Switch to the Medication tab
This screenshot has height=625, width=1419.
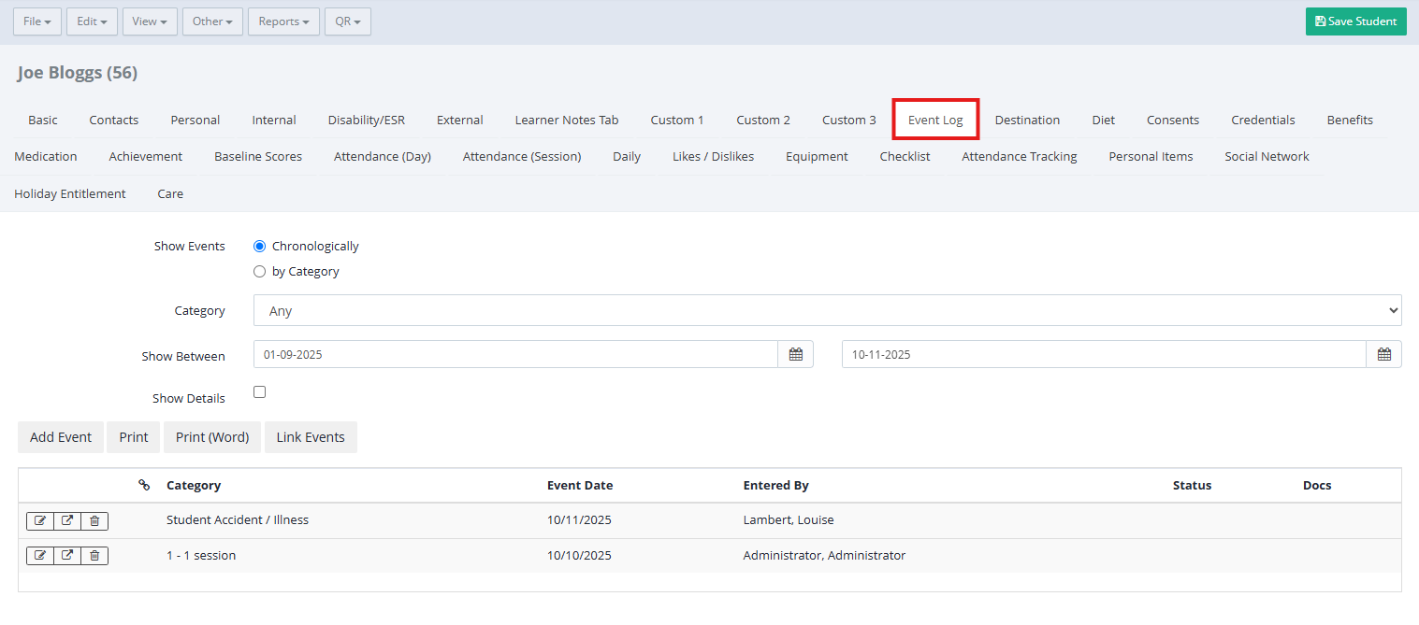[46, 157]
